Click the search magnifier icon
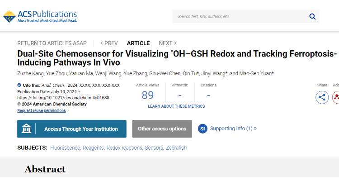 click(x=312, y=16)
